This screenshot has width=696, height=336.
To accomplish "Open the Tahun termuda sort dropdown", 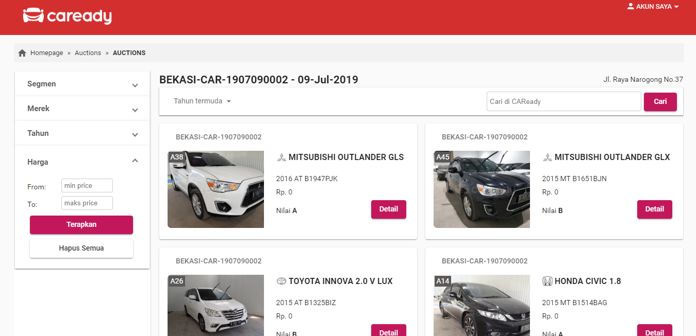I will pyautogui.click(x=202, y=101).
